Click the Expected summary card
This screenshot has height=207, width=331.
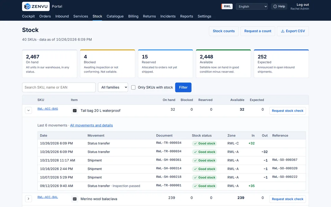tap(281, 64)
